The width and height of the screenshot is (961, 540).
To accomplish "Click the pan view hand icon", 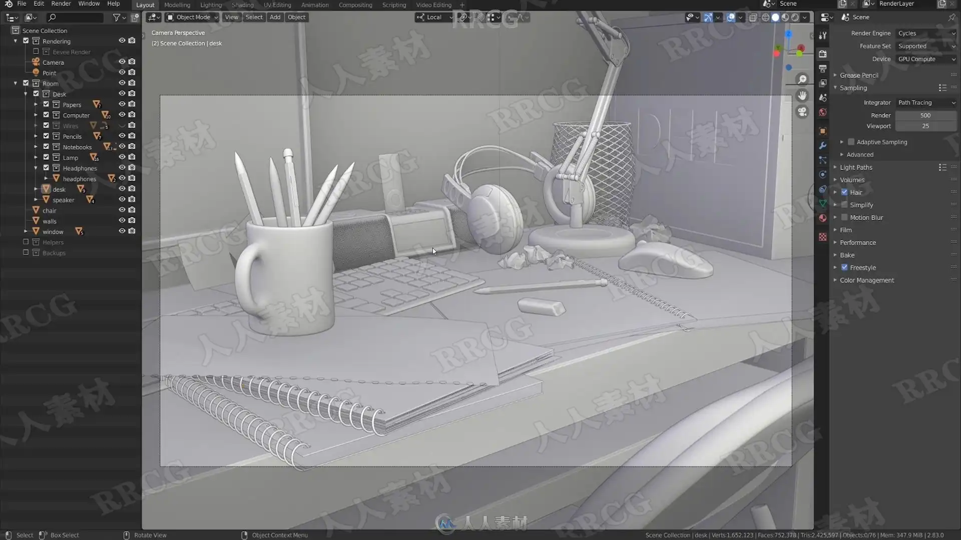I will 802,95.
